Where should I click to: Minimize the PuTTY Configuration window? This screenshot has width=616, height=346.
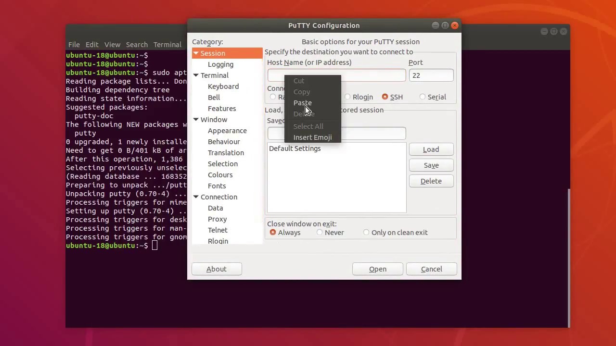coord(435,25)
